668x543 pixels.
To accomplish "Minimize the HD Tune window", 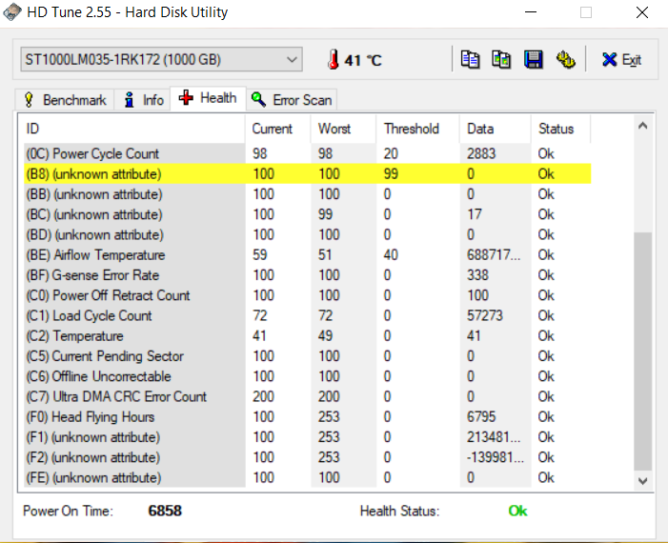I will click(531, 12).
